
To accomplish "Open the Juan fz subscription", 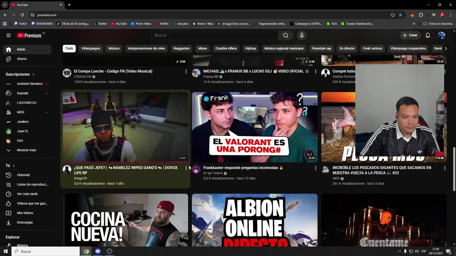I will [x=27, y=131].
